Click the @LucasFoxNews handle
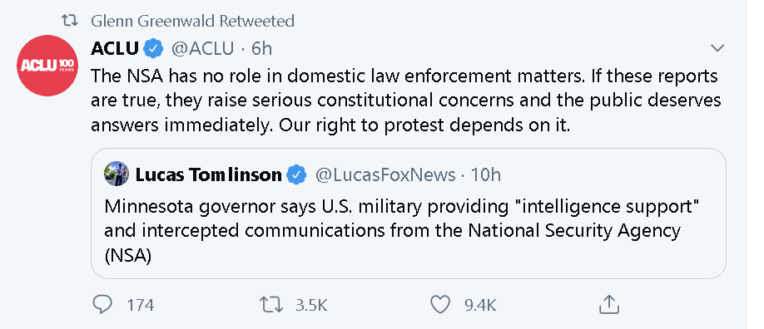The height and width of the screenshot is (329, 764). coord(385,174)
